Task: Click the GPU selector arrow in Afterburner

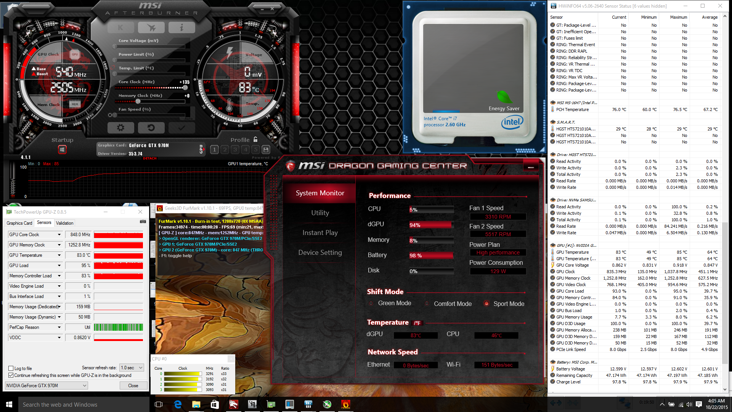Action: 204,149
